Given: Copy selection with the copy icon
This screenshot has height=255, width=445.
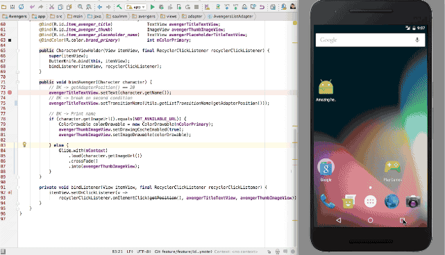Looking at the screenshot, I should coord(60,7).
